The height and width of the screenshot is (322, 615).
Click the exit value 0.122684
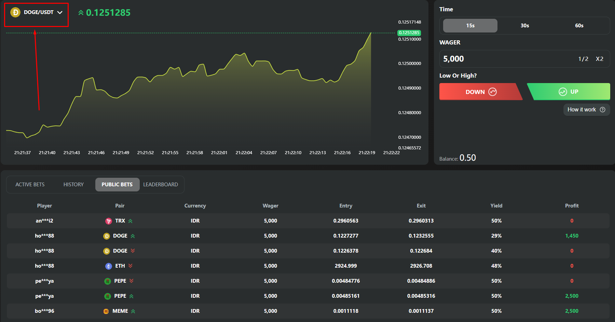point(421,251)
